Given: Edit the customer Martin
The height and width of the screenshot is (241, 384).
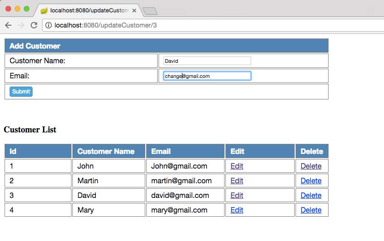Looking at the screenshot, I should click(x=237, y=181).
